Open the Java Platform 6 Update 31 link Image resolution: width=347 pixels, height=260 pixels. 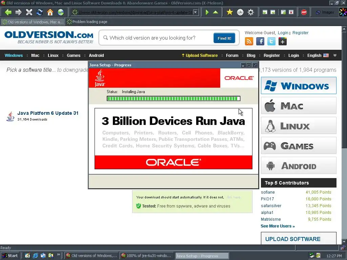pyautogui.click(x=48, y=113)
